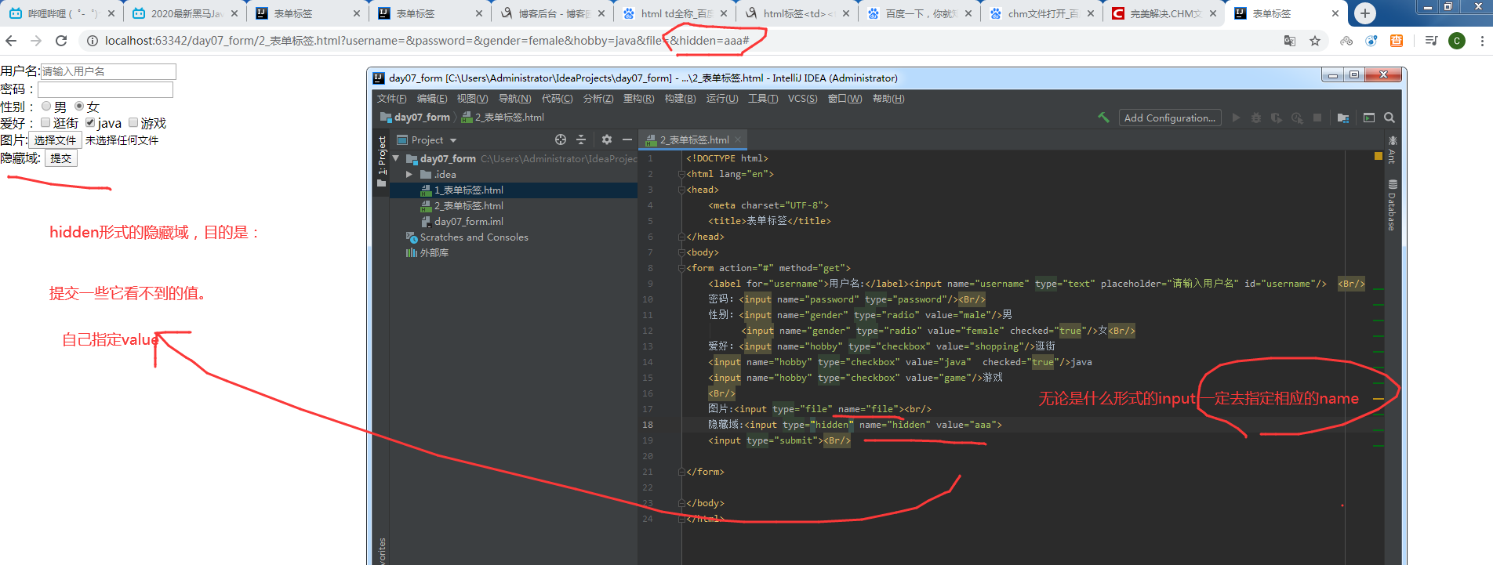Image resolution: width=1493 pixels, height=565 pixels.
Task: Click the Run icon in IntelliJ toolbar
Action: 1236,118
